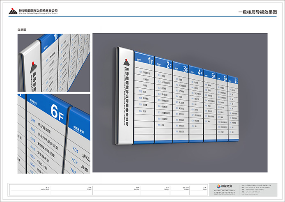Click the Date field in the footer
This screenshot has height=202, width=285.
tap(198, 190)
